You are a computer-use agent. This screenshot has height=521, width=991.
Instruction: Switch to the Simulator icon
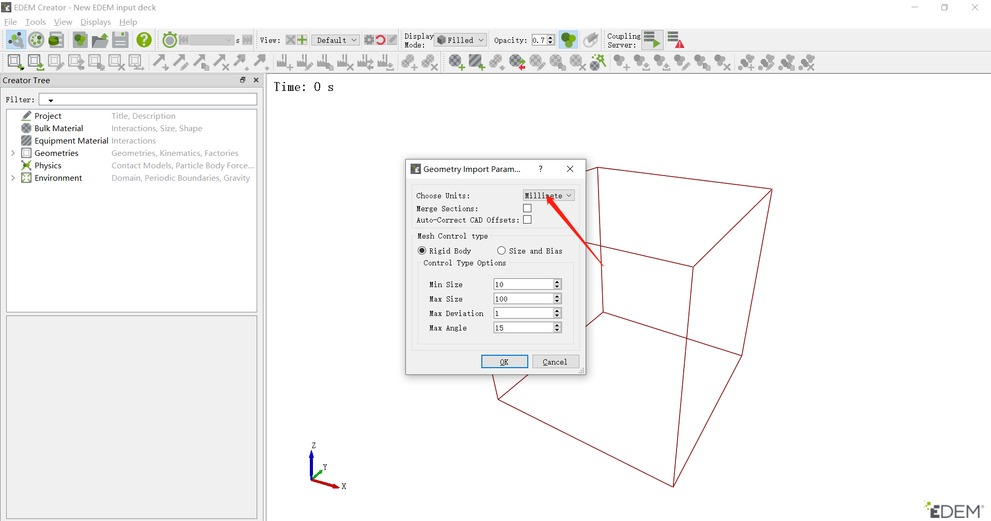click(x=36, y=40)
